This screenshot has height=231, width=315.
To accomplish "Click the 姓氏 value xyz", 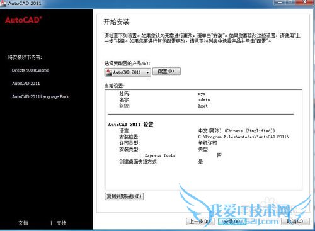I will (x=202, y=94).
